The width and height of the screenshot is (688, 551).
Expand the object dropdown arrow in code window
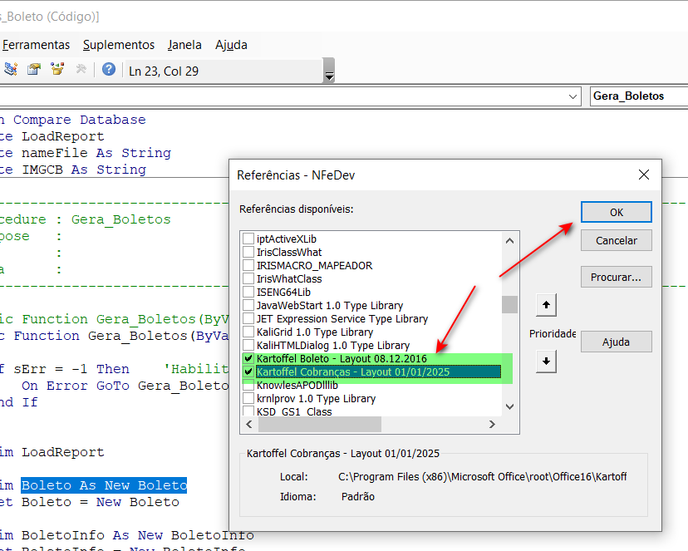pos(573,96)
